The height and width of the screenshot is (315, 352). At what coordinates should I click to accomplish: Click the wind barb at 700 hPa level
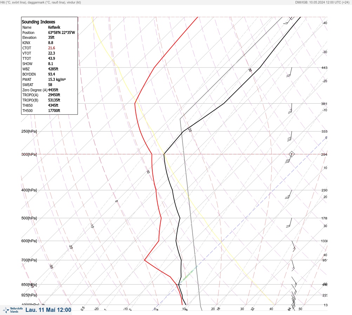[x=293, y=265]
